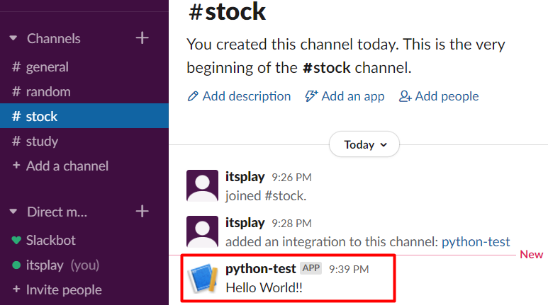The height and width of the screenshot is (305, 548).
Task: Collapse the Channels section arrow
Action: click(x=13, y=38)
